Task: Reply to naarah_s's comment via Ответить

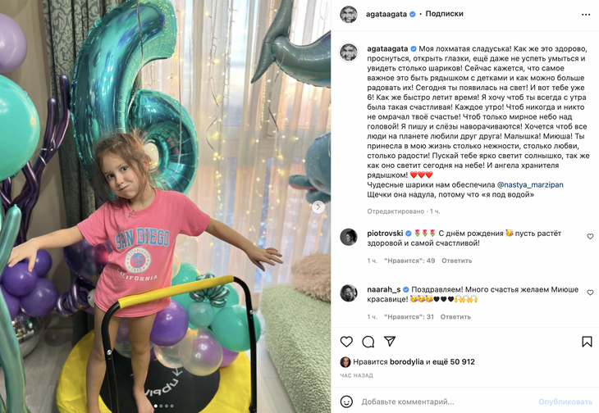Action: coord(455,317)
